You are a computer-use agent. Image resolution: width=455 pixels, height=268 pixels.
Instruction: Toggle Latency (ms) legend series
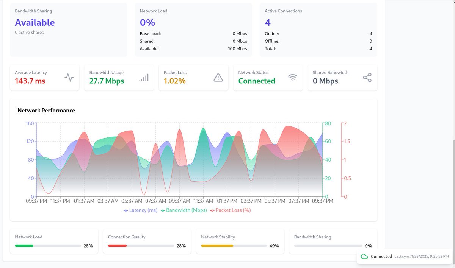coord(140,210)
